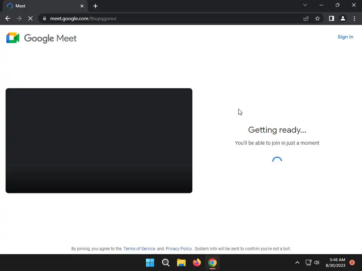Click the Chrome taskbar icon

pos(212,263)
